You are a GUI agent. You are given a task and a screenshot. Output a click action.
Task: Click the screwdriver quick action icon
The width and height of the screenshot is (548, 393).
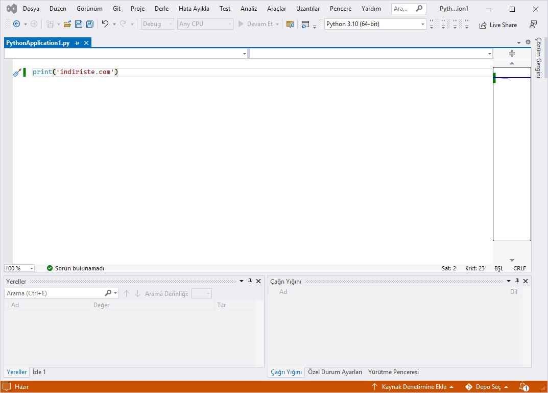coord(17,73)
